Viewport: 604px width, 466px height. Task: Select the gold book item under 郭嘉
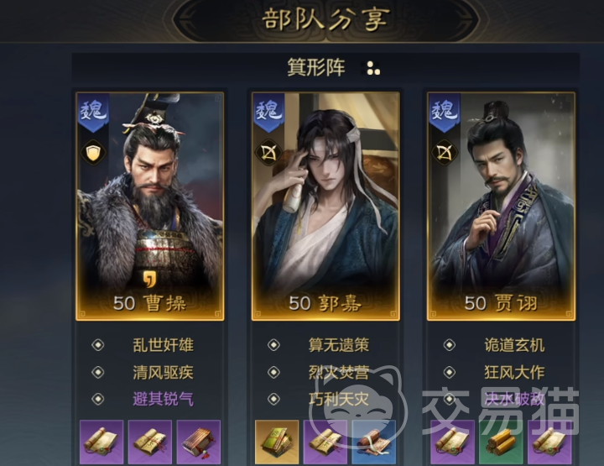(x=277, y=442)
